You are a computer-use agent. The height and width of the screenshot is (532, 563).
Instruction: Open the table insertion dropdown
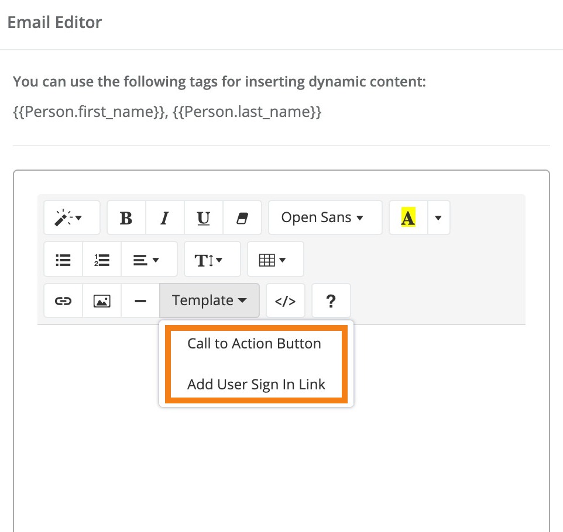[275, 259]
